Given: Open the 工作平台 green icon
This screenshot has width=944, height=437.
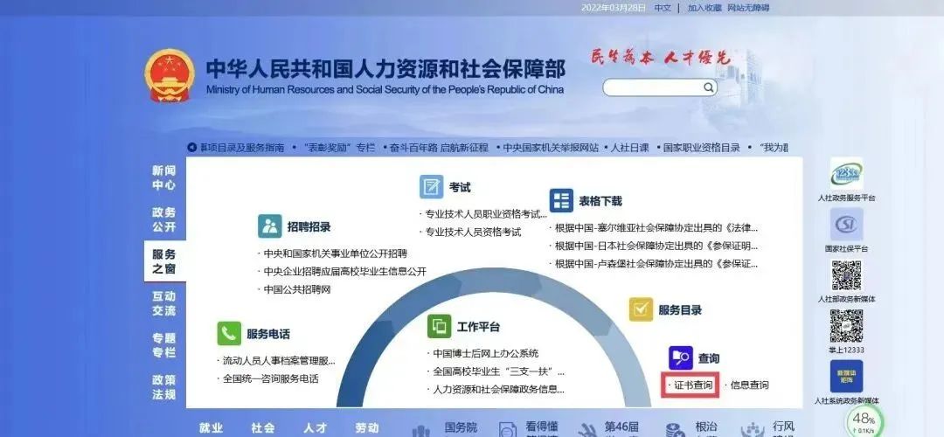Looking at the screenshot, I should 440,326.
